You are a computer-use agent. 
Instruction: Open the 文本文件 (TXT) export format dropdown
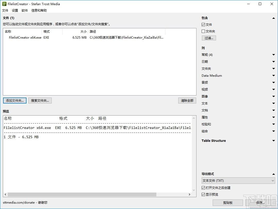point(238,181)
